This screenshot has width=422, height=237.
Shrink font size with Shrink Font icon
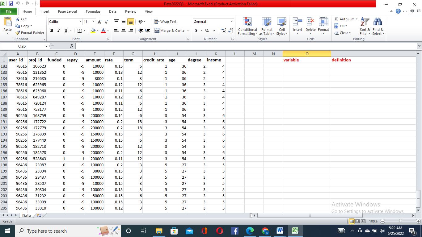click(x=106, y=22)
